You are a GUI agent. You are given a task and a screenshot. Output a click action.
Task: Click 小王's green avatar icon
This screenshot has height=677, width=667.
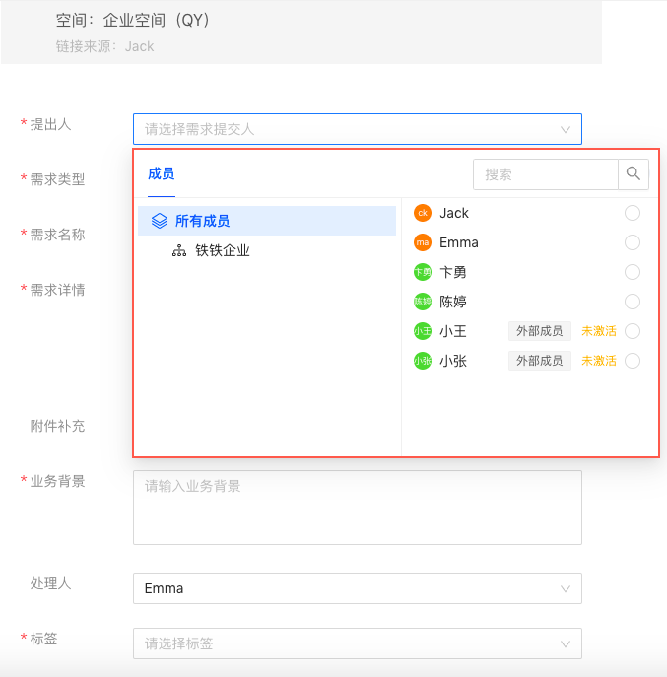coord(423,331)
